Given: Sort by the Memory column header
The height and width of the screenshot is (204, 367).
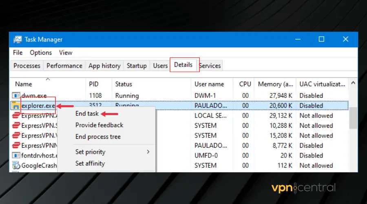Looking at the screenshot, I should point(275,84).
